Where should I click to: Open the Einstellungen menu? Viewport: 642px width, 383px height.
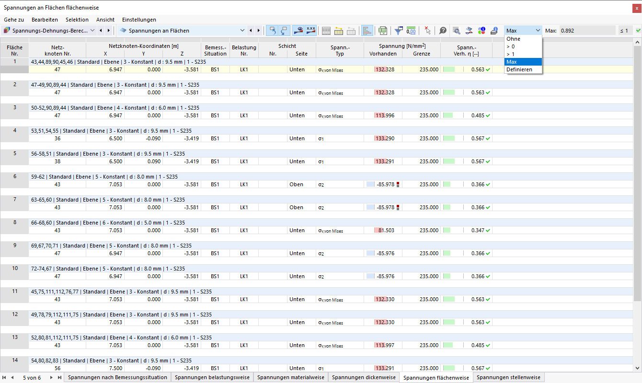(x=139, y=20)
